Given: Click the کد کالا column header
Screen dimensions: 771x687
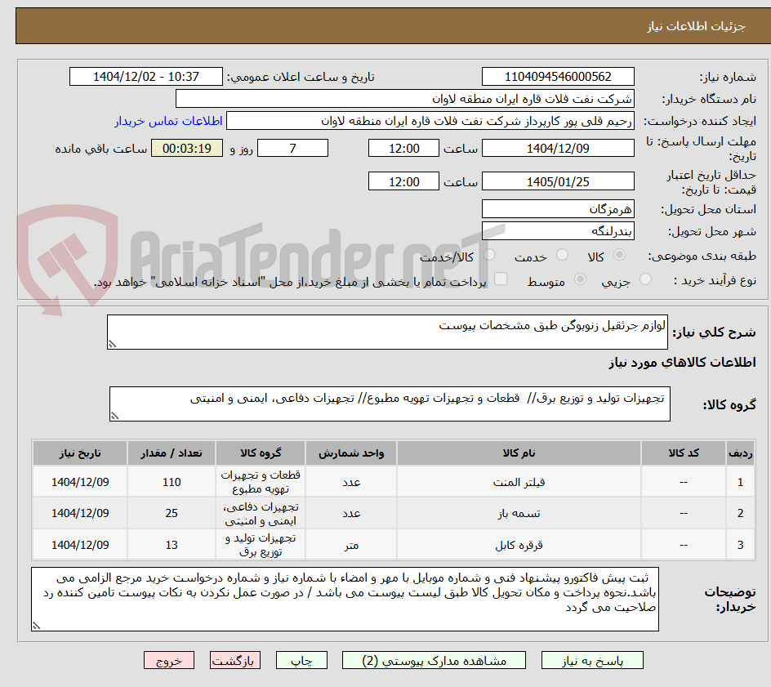Looking at the screenshot, I should 684,453.
